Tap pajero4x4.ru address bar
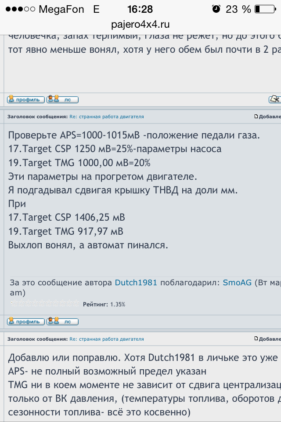This screenshot has width=281, height=422. [140, 25]
